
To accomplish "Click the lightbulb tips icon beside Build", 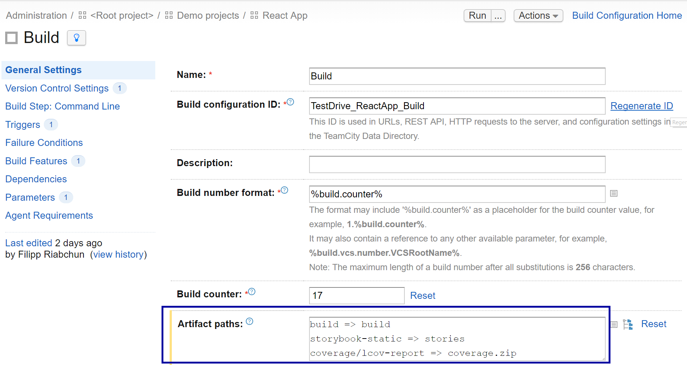I will pyautogui.click(x=77, y=38).
